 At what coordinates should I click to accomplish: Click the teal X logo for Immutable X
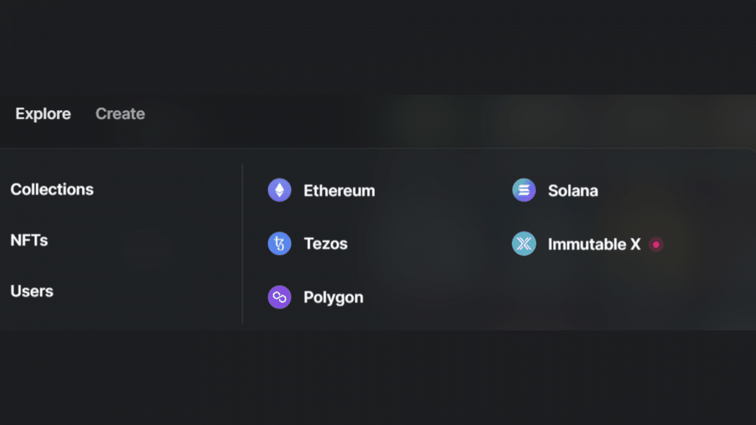click(524, 244)
